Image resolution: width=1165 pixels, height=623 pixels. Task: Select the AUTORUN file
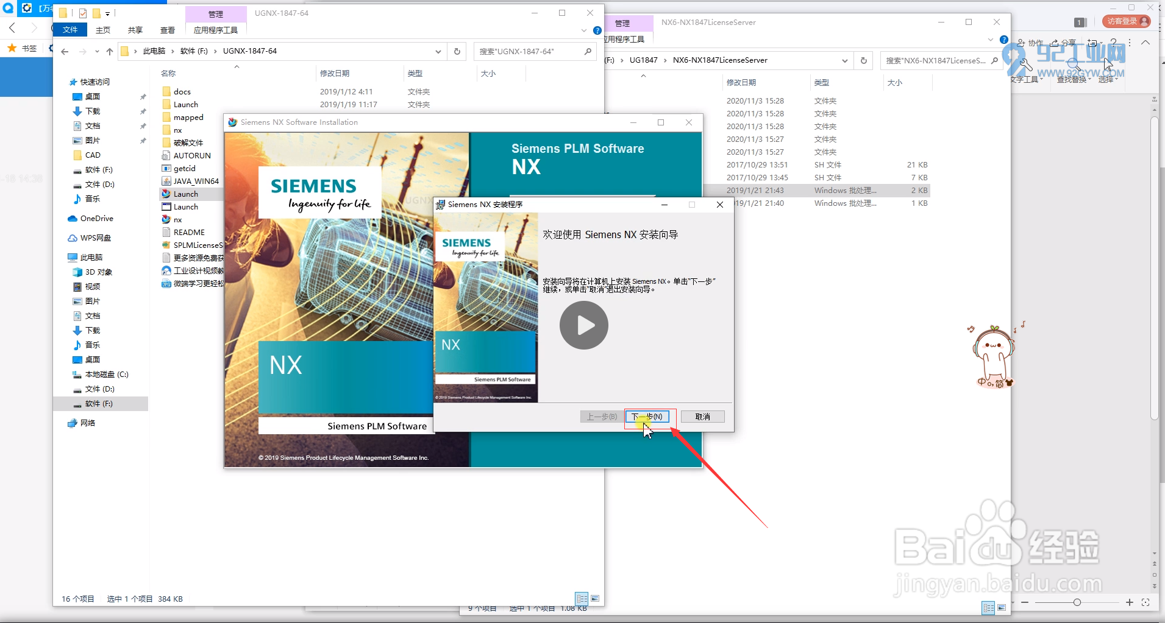pyautogui.click(x=192, y=156)
